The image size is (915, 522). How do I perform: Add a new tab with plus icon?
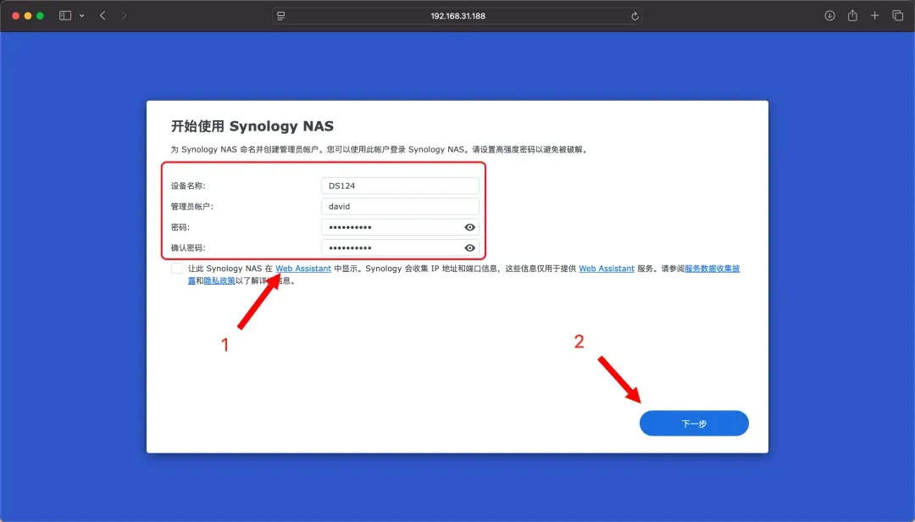click(x=874, y=16)
